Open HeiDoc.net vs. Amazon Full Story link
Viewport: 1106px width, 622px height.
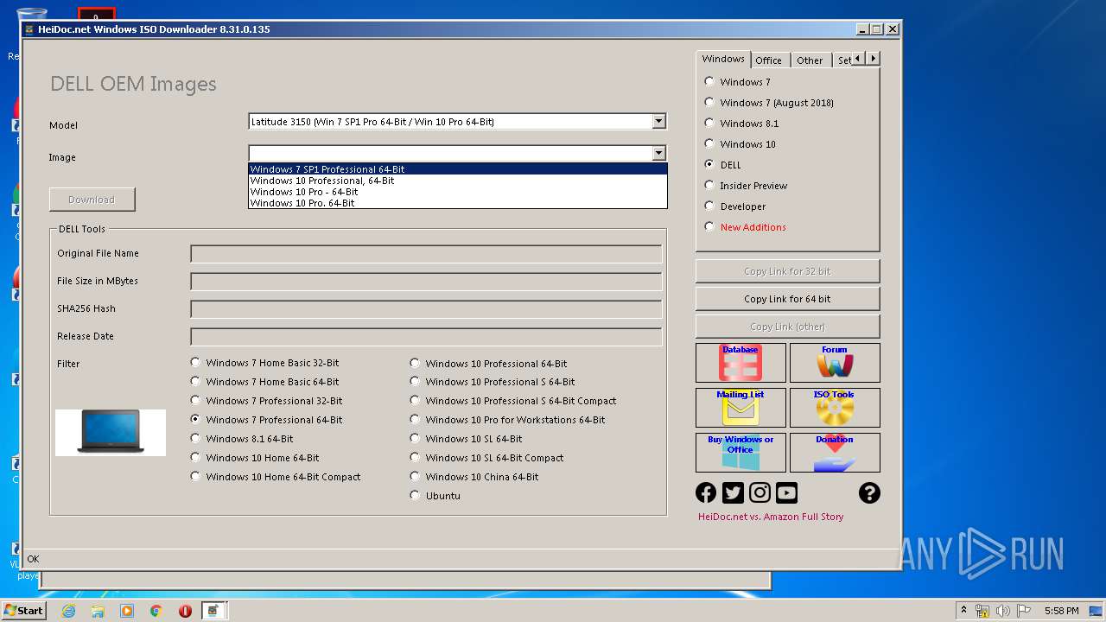771,517
